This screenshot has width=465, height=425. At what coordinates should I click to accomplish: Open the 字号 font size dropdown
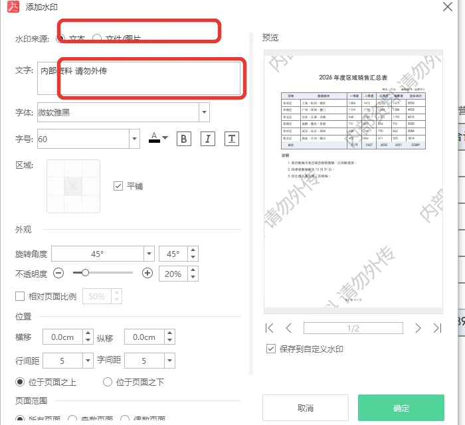coord(134,139)
